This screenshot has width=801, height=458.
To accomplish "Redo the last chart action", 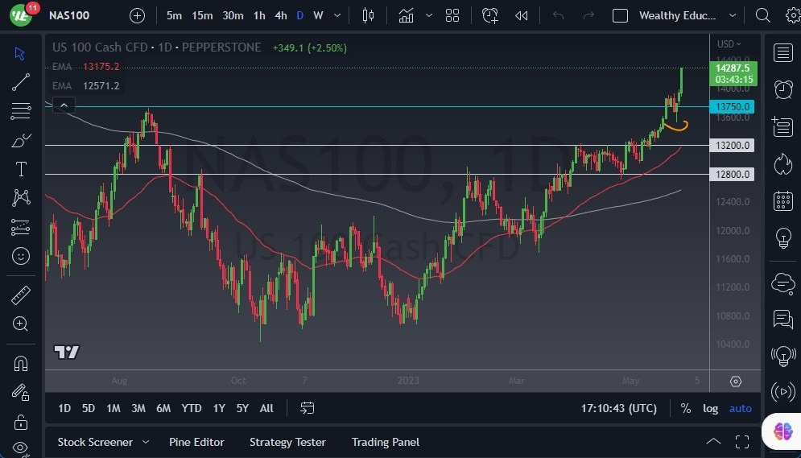I will 588,16.
